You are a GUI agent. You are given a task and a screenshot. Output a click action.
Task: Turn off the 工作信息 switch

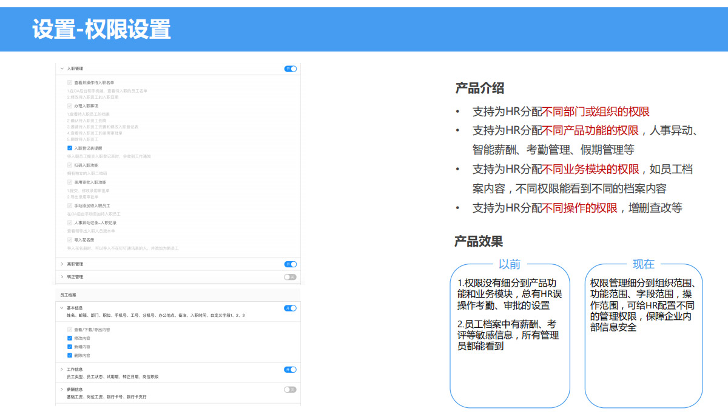(291, 370)
